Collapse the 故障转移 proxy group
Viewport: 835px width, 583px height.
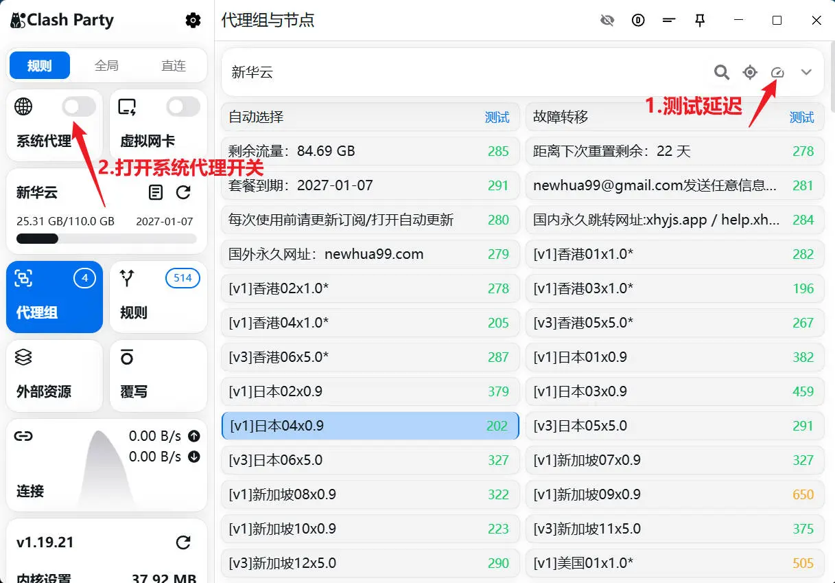(x=618, y=117)
